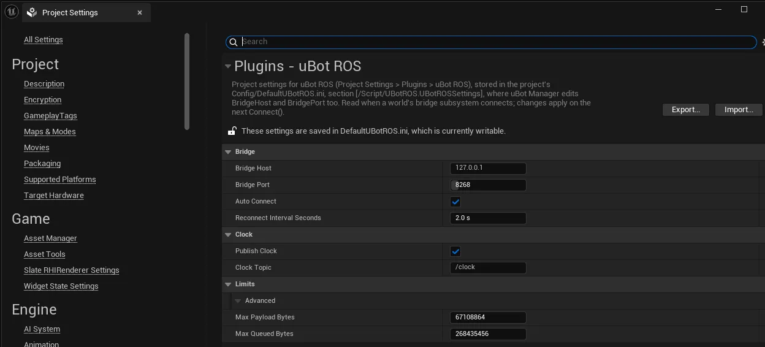Open the GameplayTags settings page
The height and width of the screenshot is (347, 765).
[x=50, y=116]
